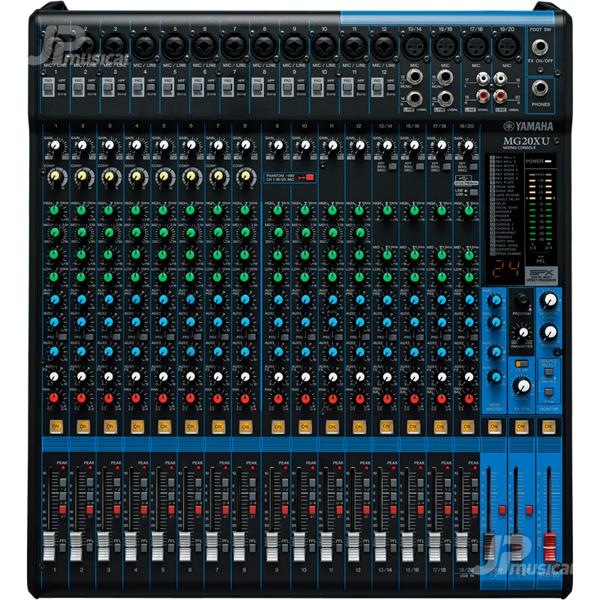Toggle channel 12 PAD switch
The height and width of the screenshot is (600, 600).
[377, 87]
